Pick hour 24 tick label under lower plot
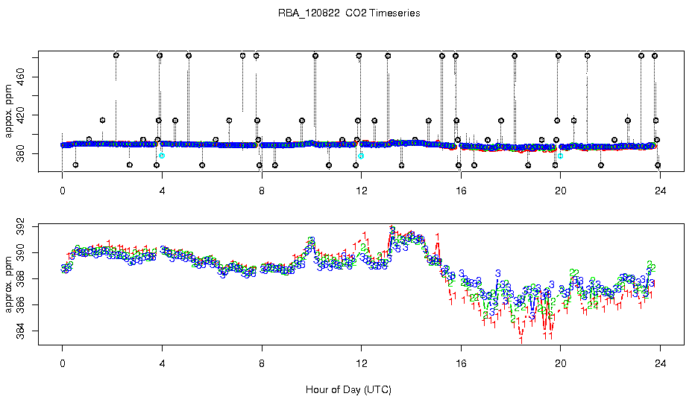The width and height of the screenshot is (698, 402). [x=661, y=364]
